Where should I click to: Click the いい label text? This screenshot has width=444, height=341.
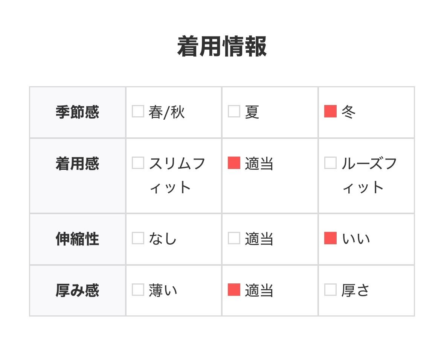356,239
